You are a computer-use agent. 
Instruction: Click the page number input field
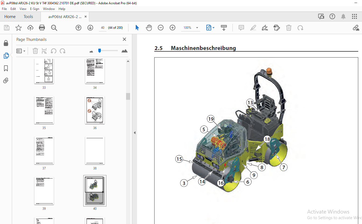(103, 28)
